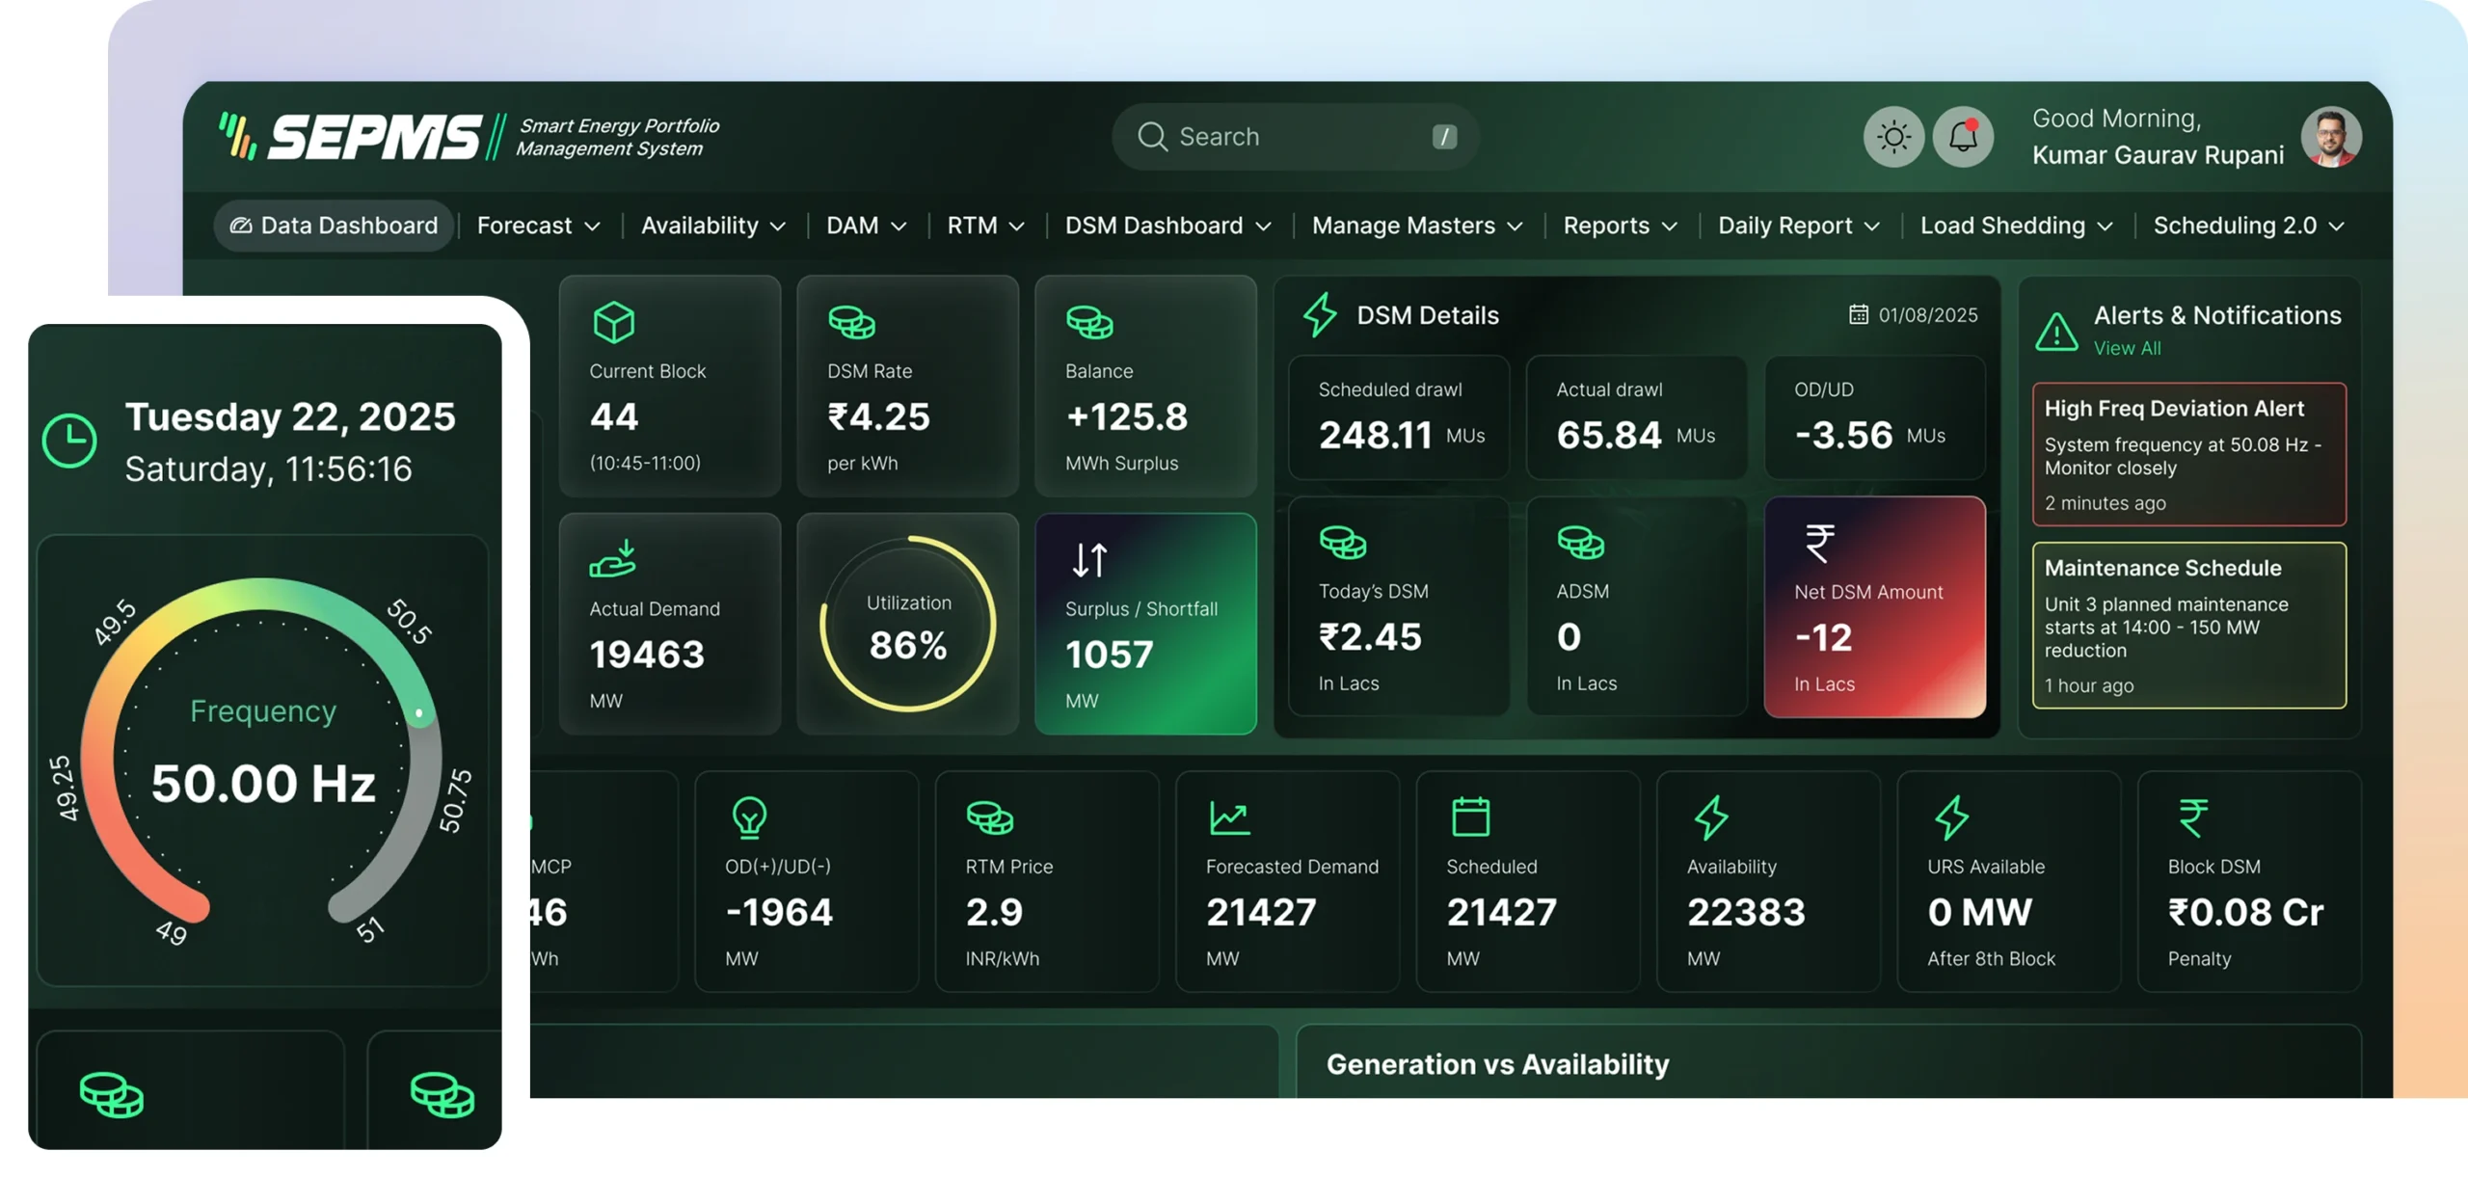Click the Balance +125.8 value
Image resolution: width=2468 pixels, height=1178 pixels.
pos(1126,416)
